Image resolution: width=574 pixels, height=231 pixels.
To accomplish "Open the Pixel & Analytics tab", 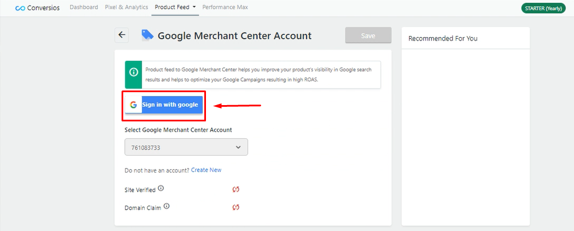I will tap(126, 7).
